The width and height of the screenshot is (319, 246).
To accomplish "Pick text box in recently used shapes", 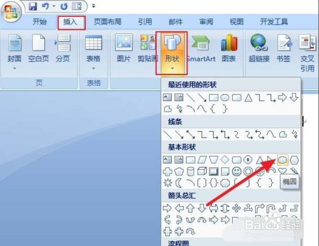I will pyautogui.click(x=167, y=98).
